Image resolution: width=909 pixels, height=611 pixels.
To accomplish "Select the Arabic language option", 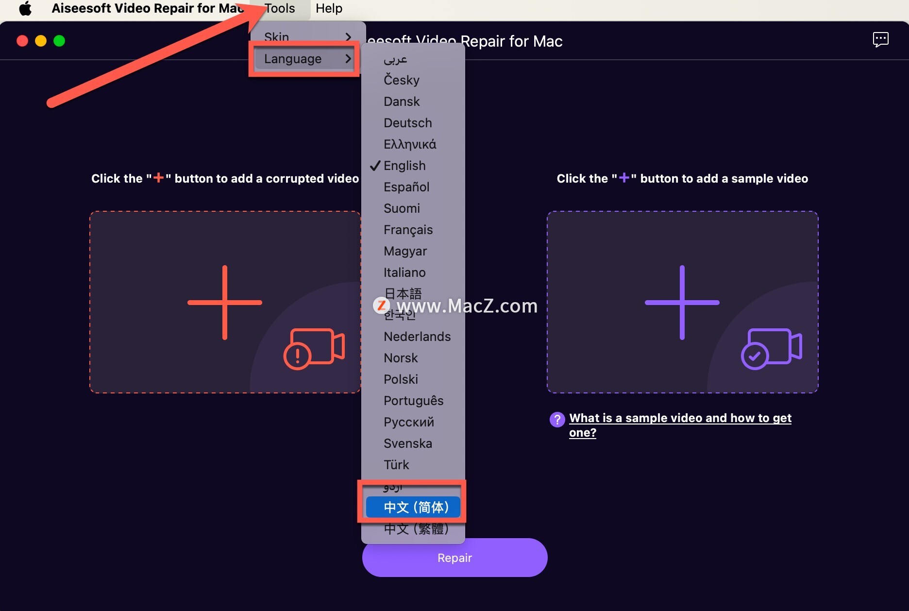I will 413,59.
